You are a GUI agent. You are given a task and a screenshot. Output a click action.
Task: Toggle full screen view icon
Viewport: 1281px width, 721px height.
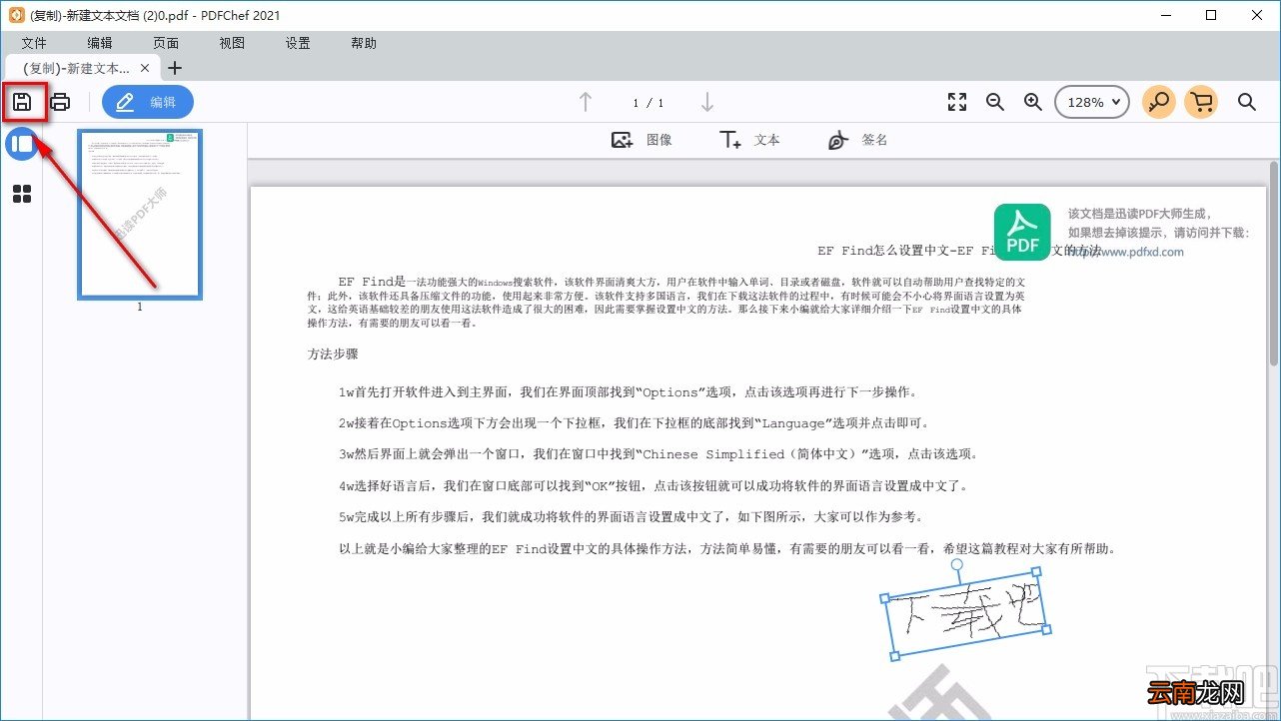(957, 102)
